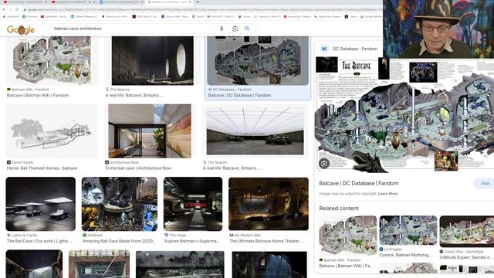The height and width of the screenshot is (278, 494).
Task: Open Inhabitat Amazing Bat Cave thumbnail
Action: coord(120,204)
